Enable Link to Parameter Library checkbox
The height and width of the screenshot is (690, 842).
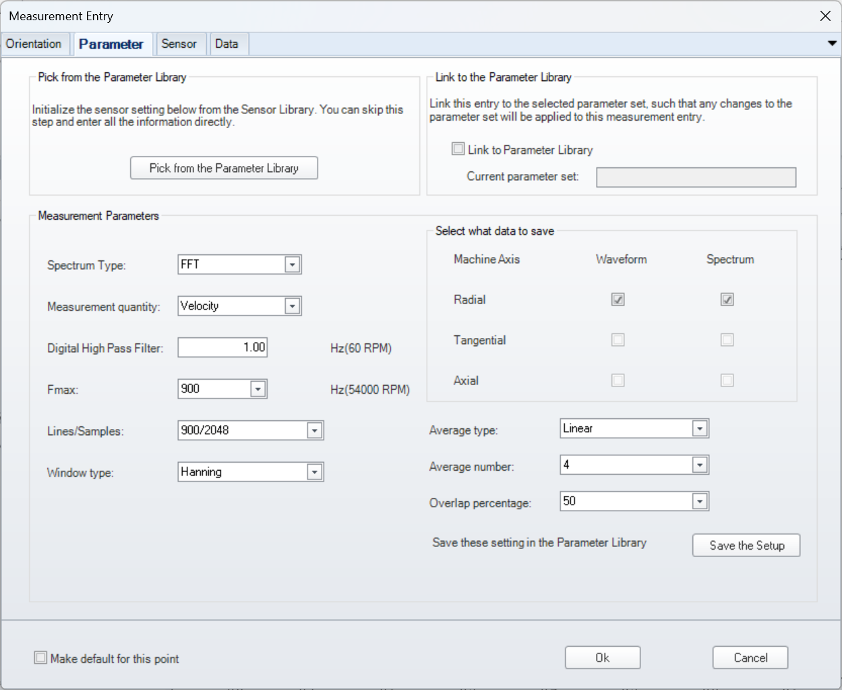pyautogui.click(x=458, y=149)
